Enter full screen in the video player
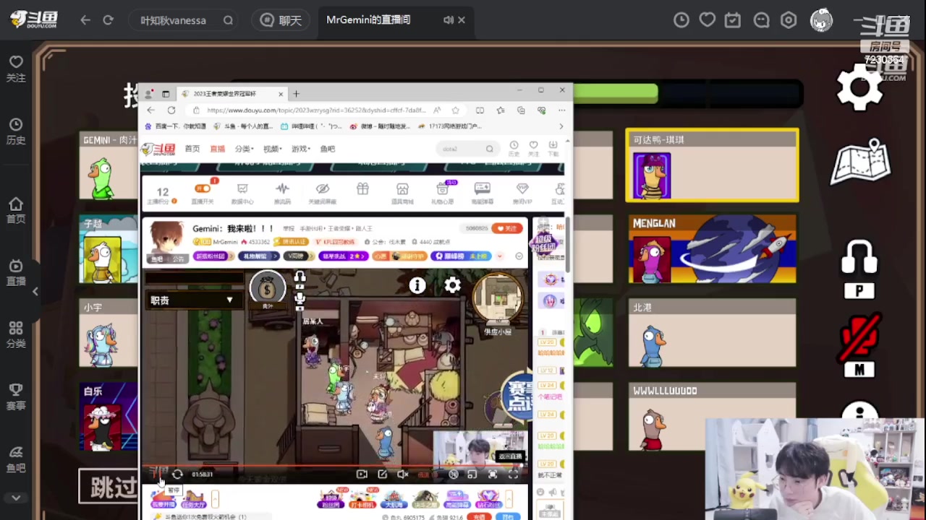Screen dimensions: 926x520 tap(513, 474)
